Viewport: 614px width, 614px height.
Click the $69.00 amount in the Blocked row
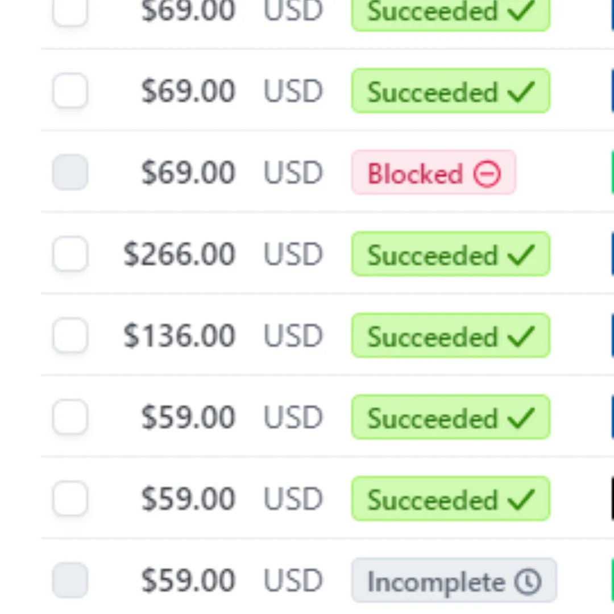coord(188,173)
